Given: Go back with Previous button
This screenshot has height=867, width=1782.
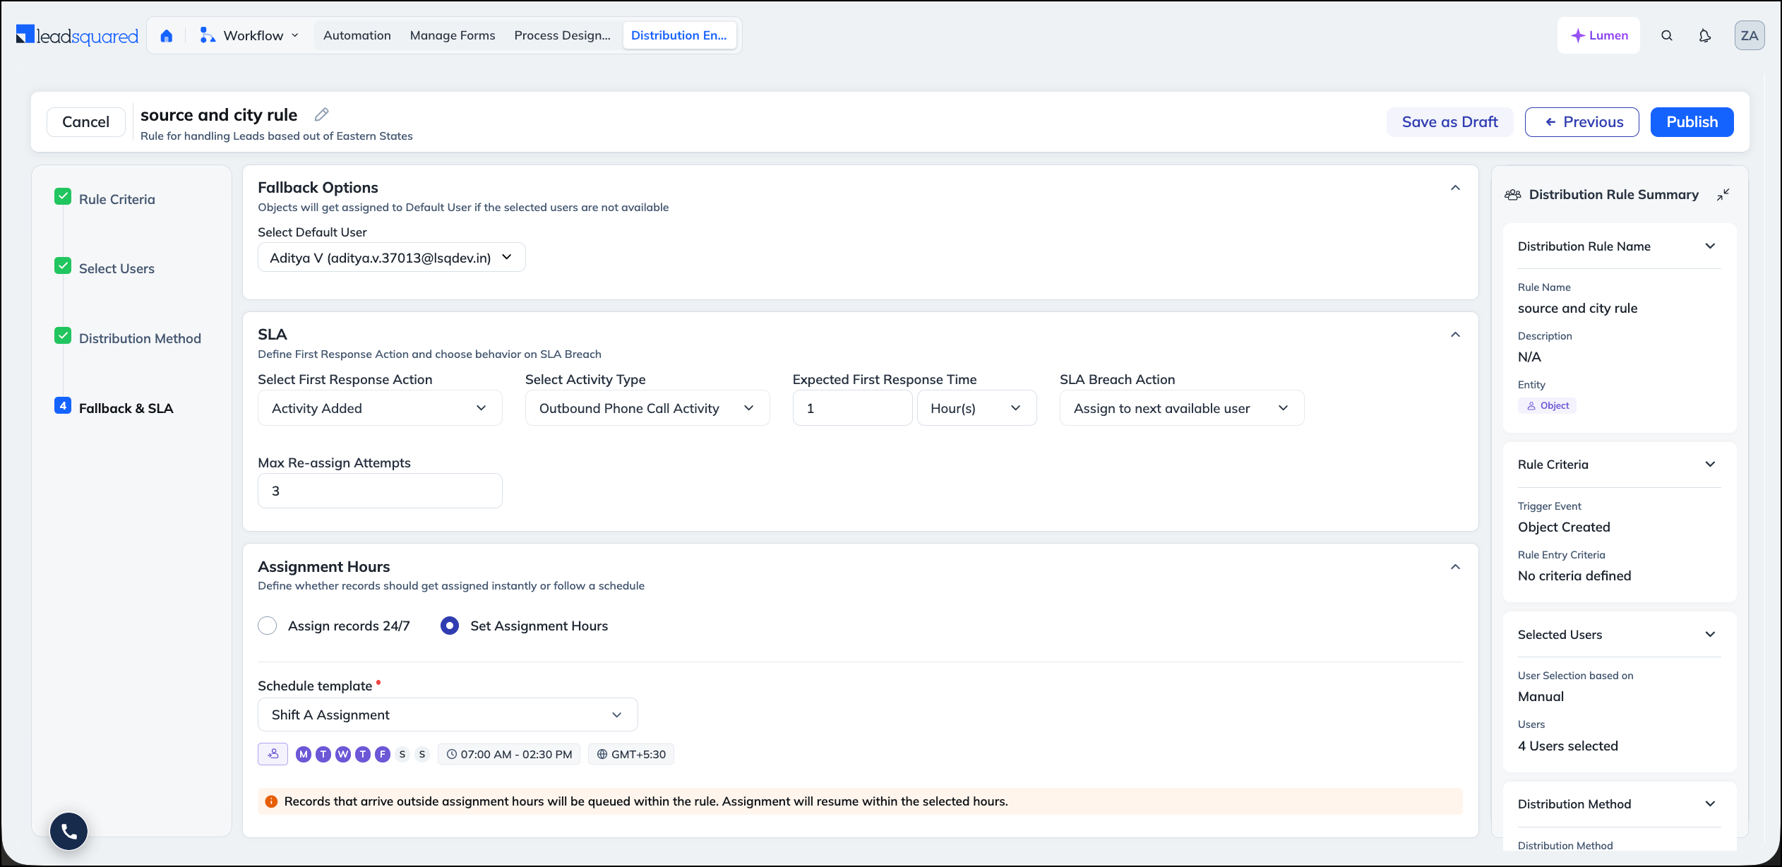Looking at the screenshot, I should pyautogui.click(x=1582, y=122).
